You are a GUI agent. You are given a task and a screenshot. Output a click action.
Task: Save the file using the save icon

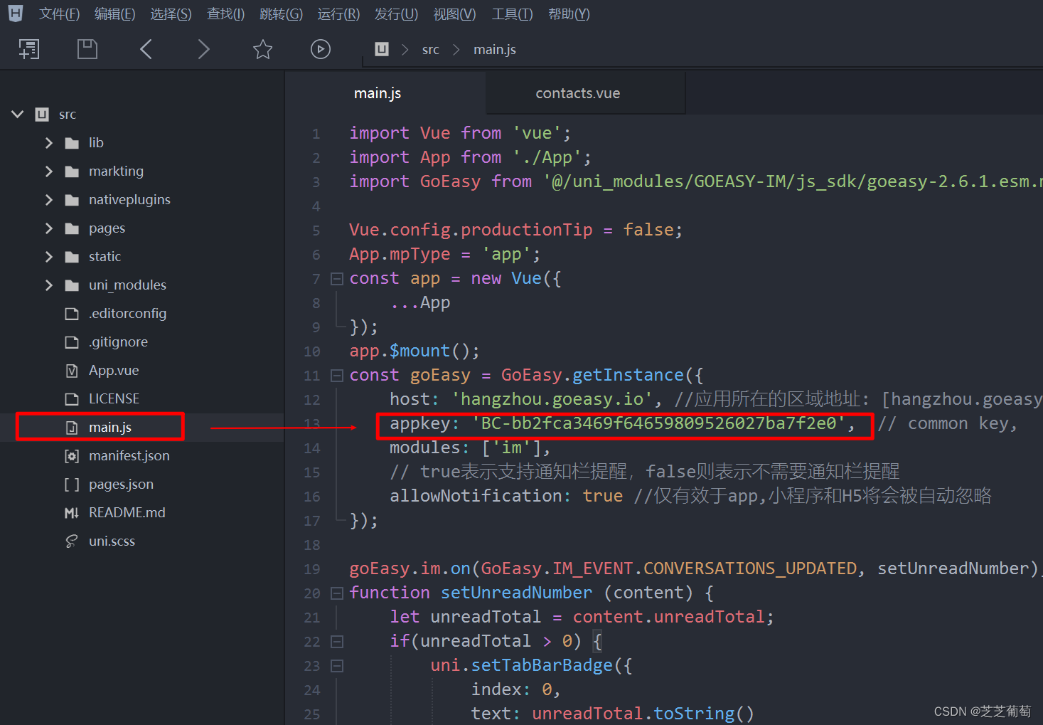(x=87, y=48)
